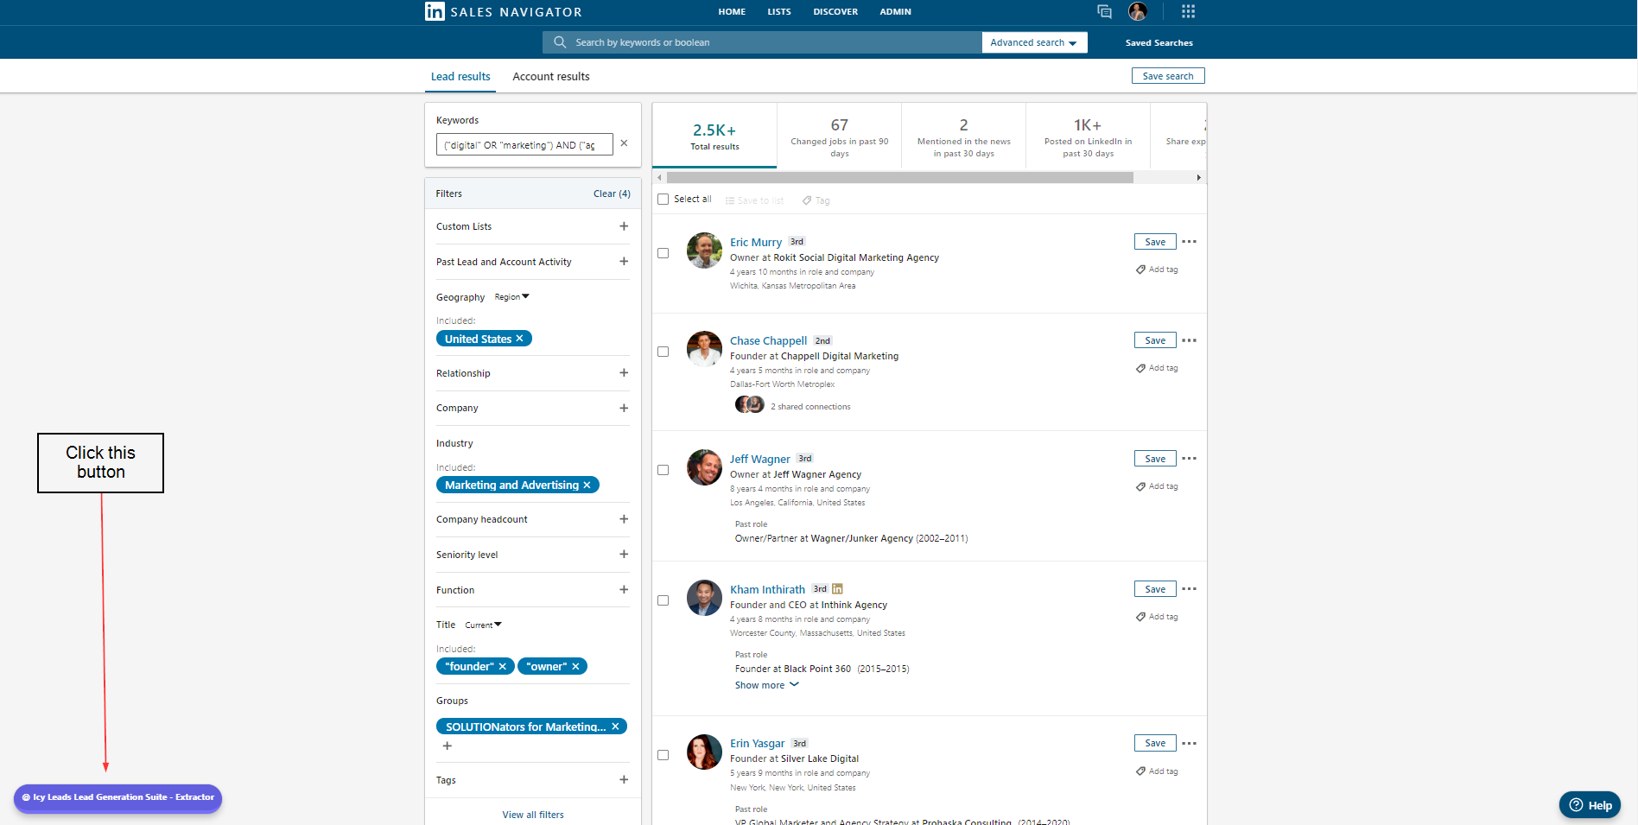Select Jeff Wagner's checkbox
The height and width of the screenshot is (825, 1638).
tap(663, 470)
